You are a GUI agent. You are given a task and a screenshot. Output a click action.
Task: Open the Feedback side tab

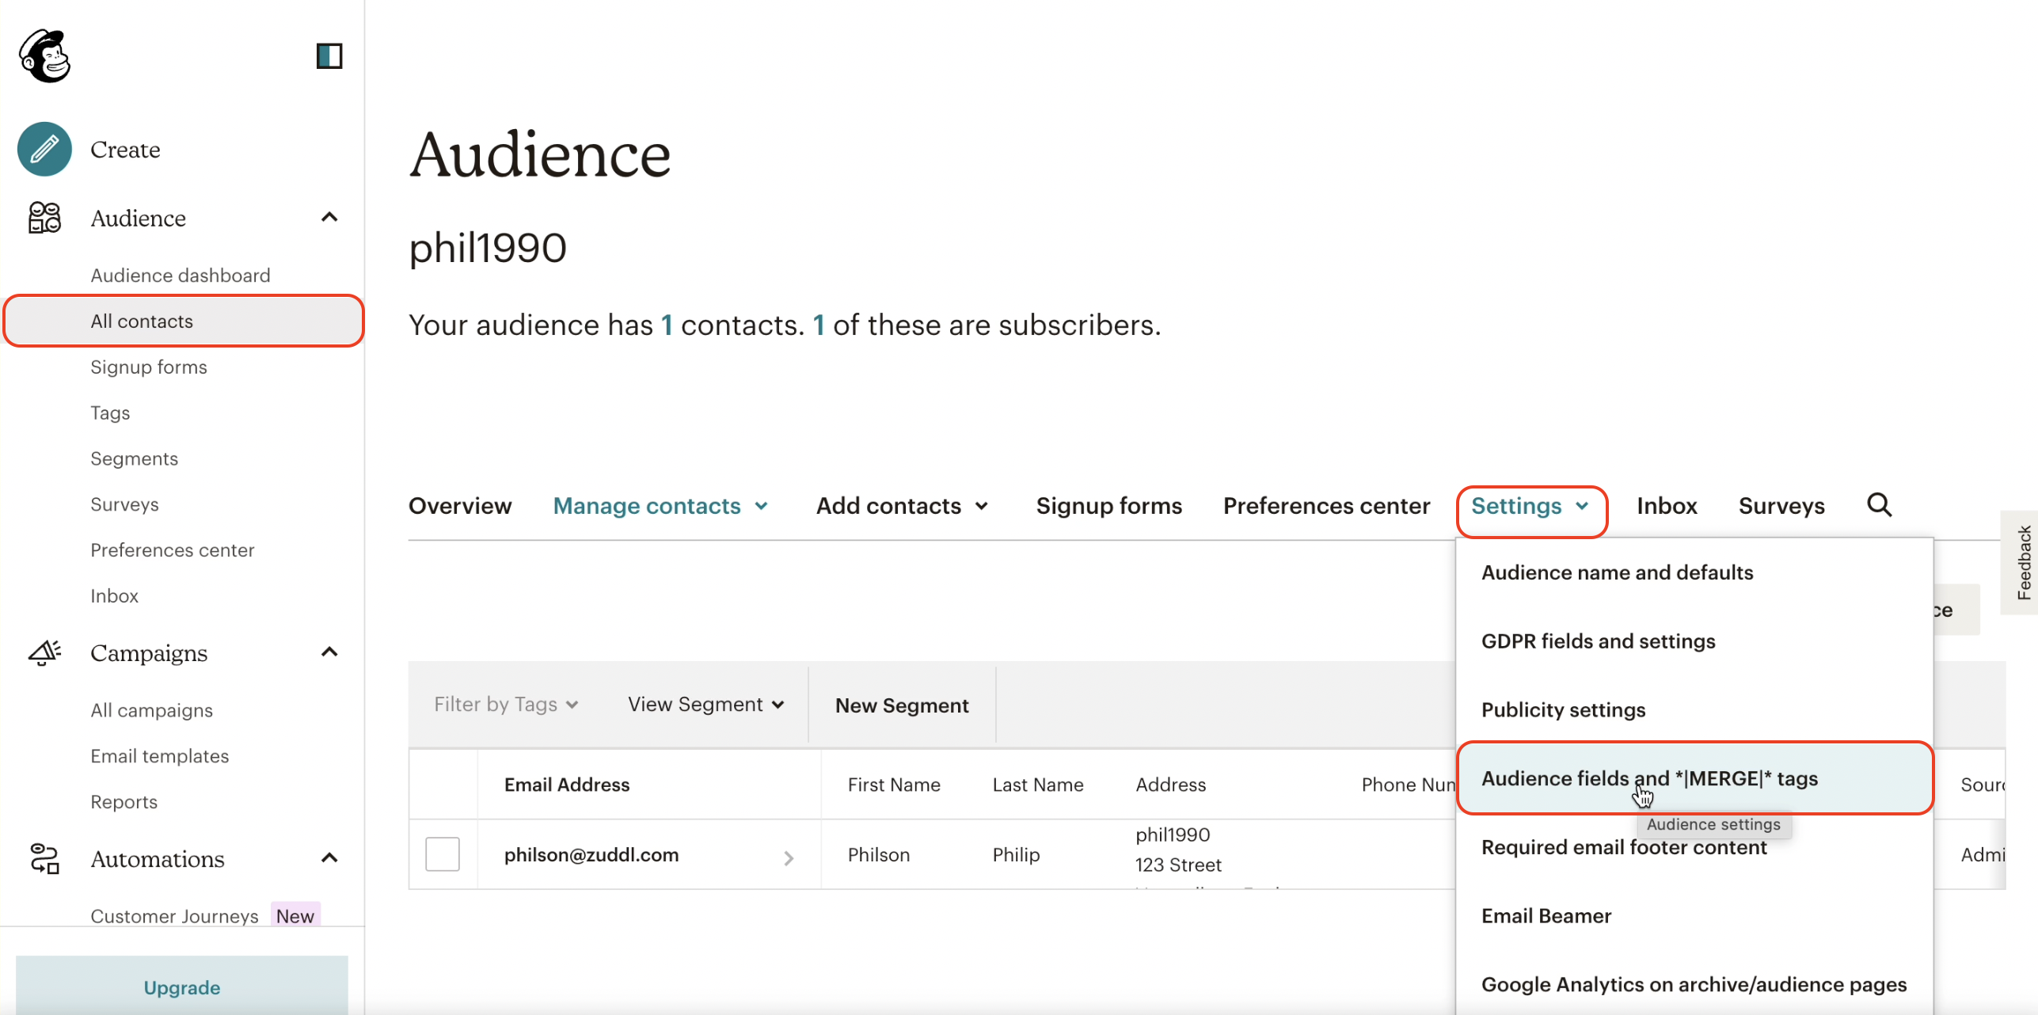(x=2021, y=562)
